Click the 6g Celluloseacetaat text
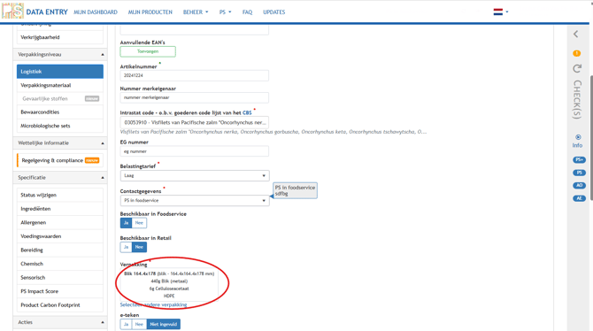Viewport: 593px width, 331px height. coord(169,289)
